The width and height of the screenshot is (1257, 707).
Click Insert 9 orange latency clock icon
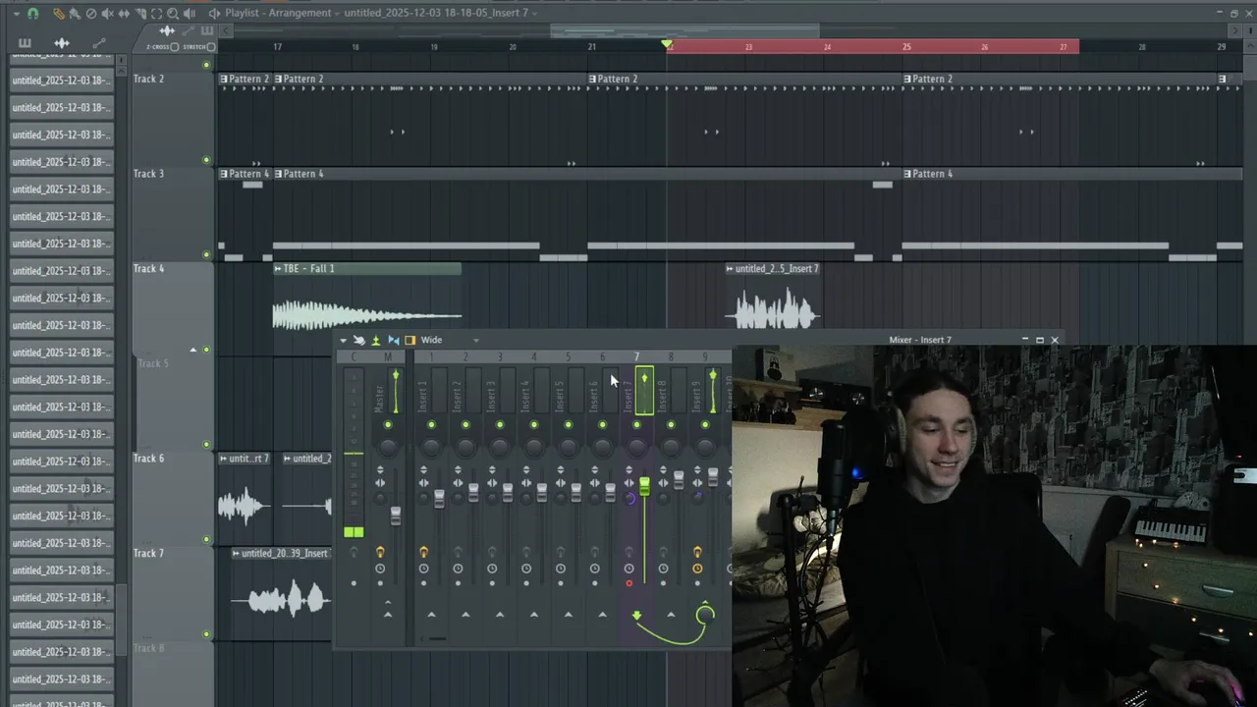click(x=697, y=569)
